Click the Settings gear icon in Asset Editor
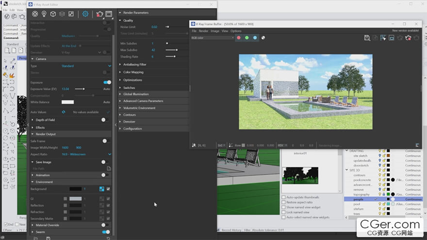 point(85,14)
